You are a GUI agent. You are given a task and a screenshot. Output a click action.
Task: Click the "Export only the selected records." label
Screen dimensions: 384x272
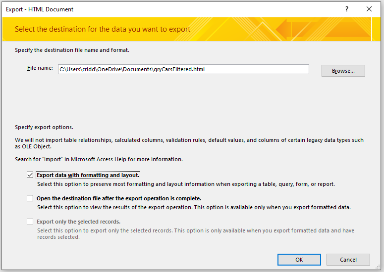(78, 222)
